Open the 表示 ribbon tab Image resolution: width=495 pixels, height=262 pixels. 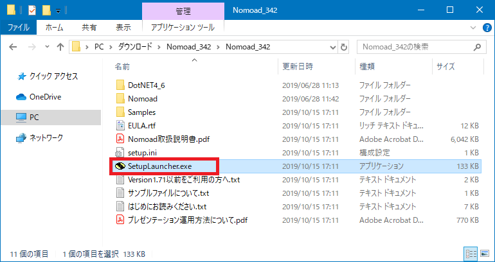tap(123, 28)
